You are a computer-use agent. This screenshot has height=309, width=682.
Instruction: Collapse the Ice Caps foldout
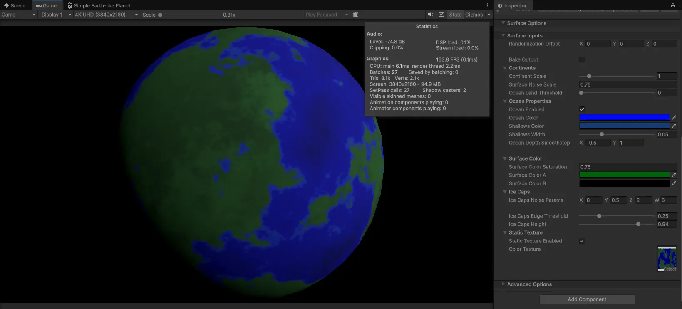coord(505,192)
